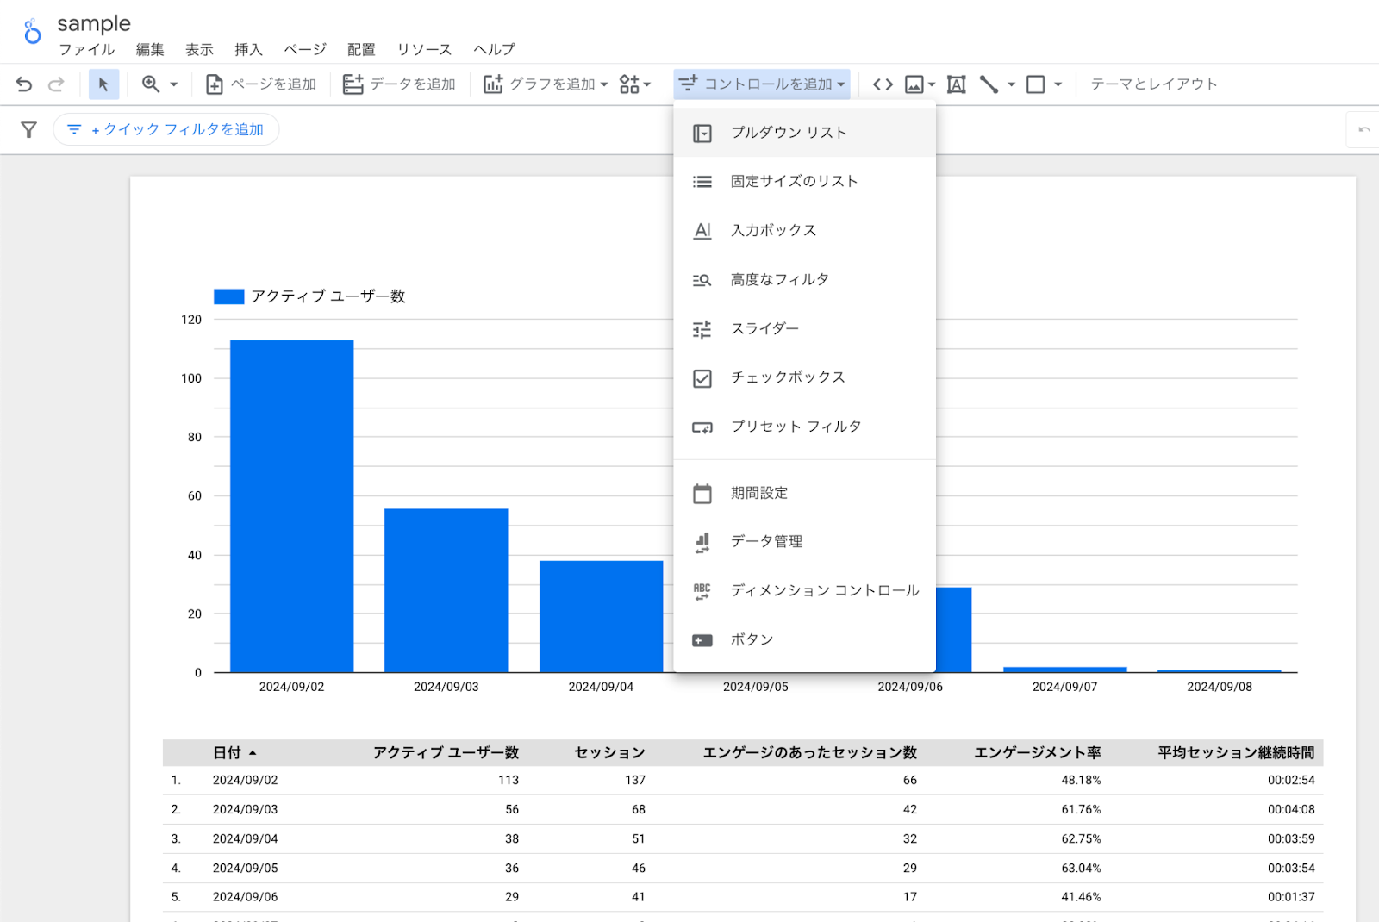1379x922 pixels.
Task: Sort by アクティブ ユーザー数 table header
Action: pos(446,753)
